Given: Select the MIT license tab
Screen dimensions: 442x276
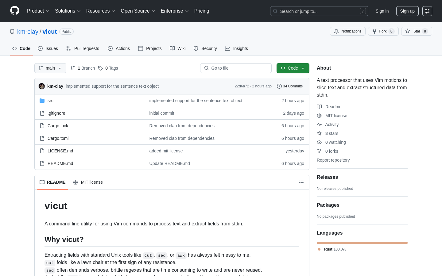Looking at the screenshot, I should coord(88,182).
